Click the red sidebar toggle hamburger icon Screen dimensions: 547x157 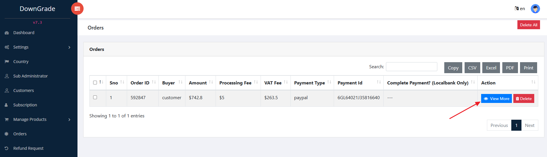pos(77,9)
